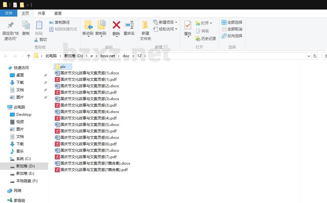This screenshot has width=327, height=203.
Task: Open the blue File menu
Action: click(9, 13)
